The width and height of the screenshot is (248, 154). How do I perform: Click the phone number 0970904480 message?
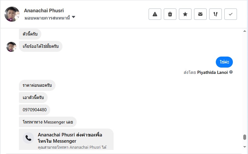35,110
